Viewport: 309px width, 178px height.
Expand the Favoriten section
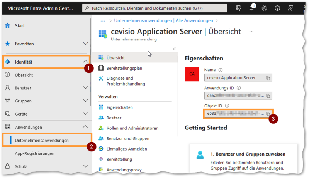tap(85, 44)
